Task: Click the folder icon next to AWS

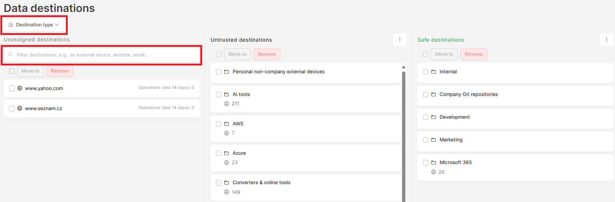Action: point(226,124)
